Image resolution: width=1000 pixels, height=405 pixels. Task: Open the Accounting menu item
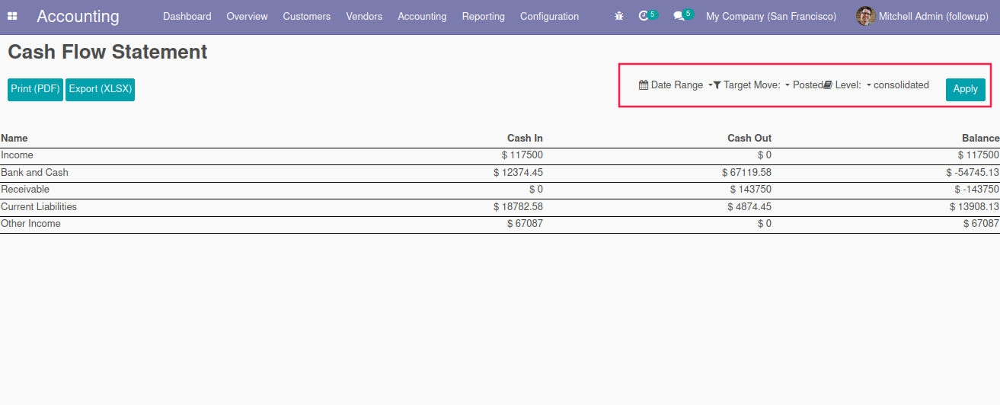point(422,16)
